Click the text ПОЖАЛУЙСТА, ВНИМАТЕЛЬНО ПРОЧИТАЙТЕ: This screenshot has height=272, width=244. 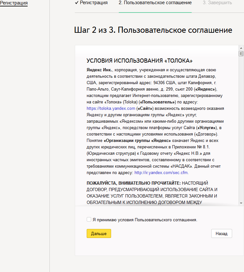click(134, 183)
